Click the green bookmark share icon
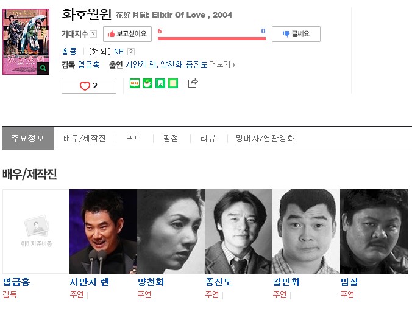412x309 pixels. tap(160, 83)
